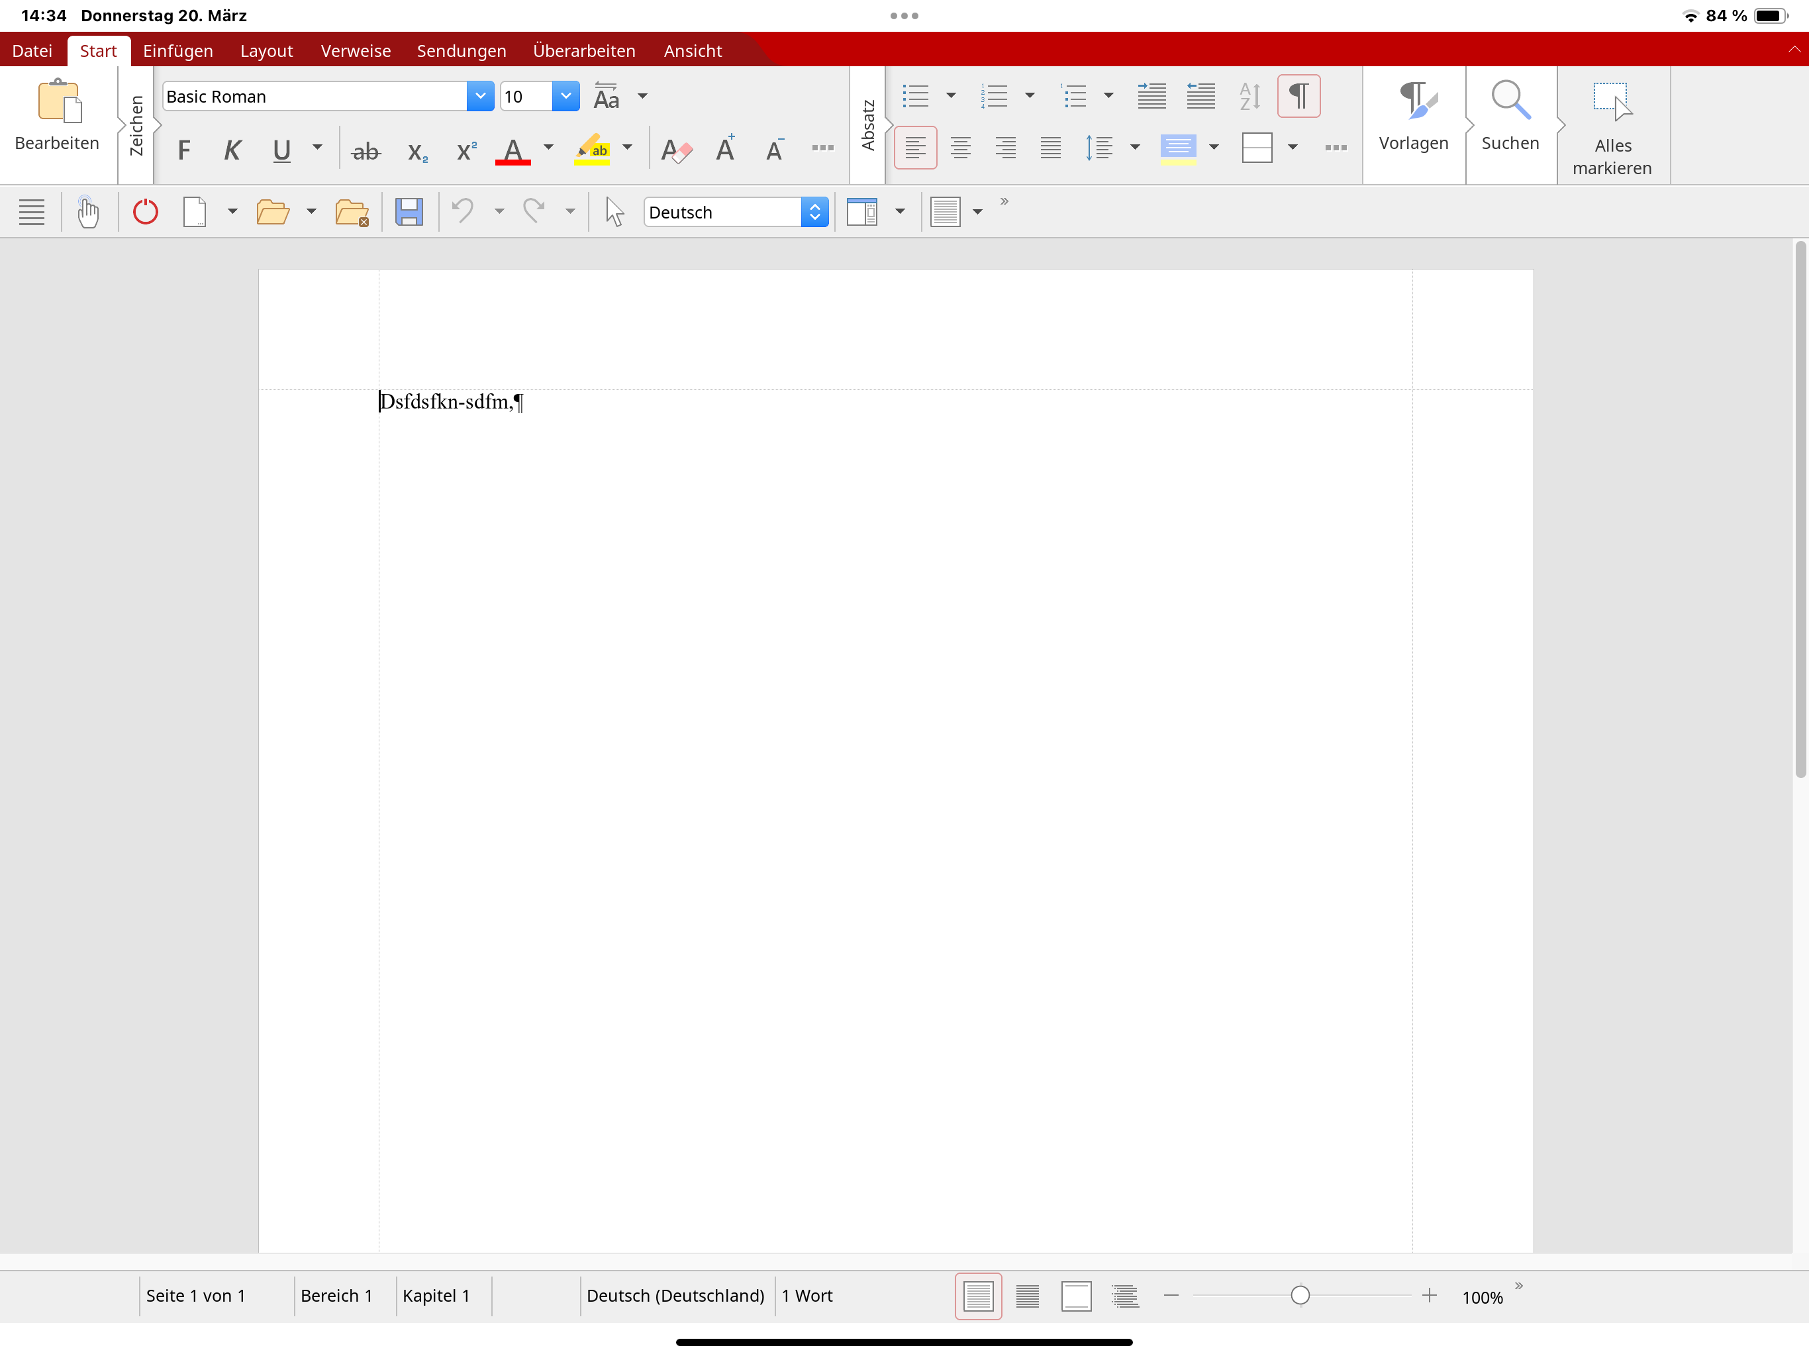Click the font size field showing 10
The height and width of the screenshot is (1356, 1809).
[526, 97]
